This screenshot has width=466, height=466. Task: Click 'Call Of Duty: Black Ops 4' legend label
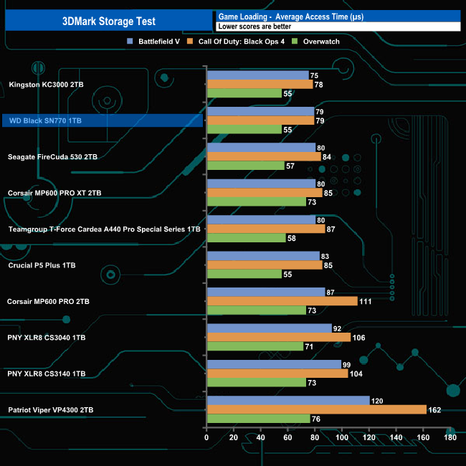[x=242, y=42]
